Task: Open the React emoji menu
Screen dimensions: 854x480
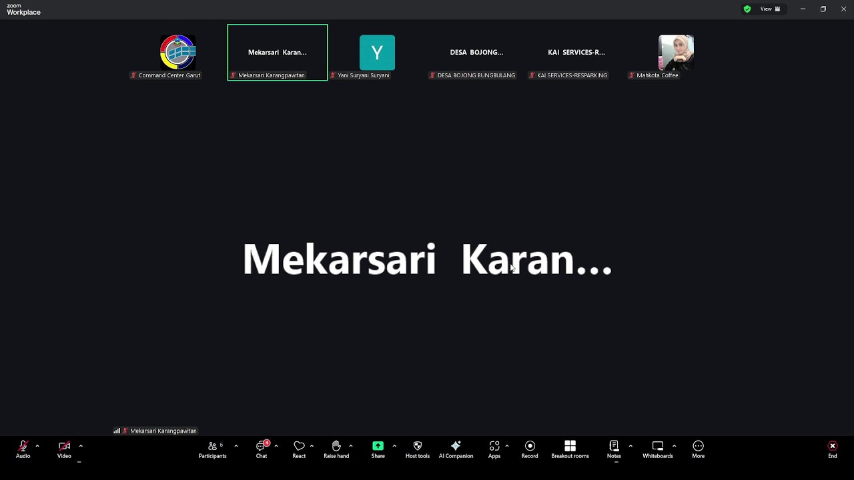Action: point(299,450)
